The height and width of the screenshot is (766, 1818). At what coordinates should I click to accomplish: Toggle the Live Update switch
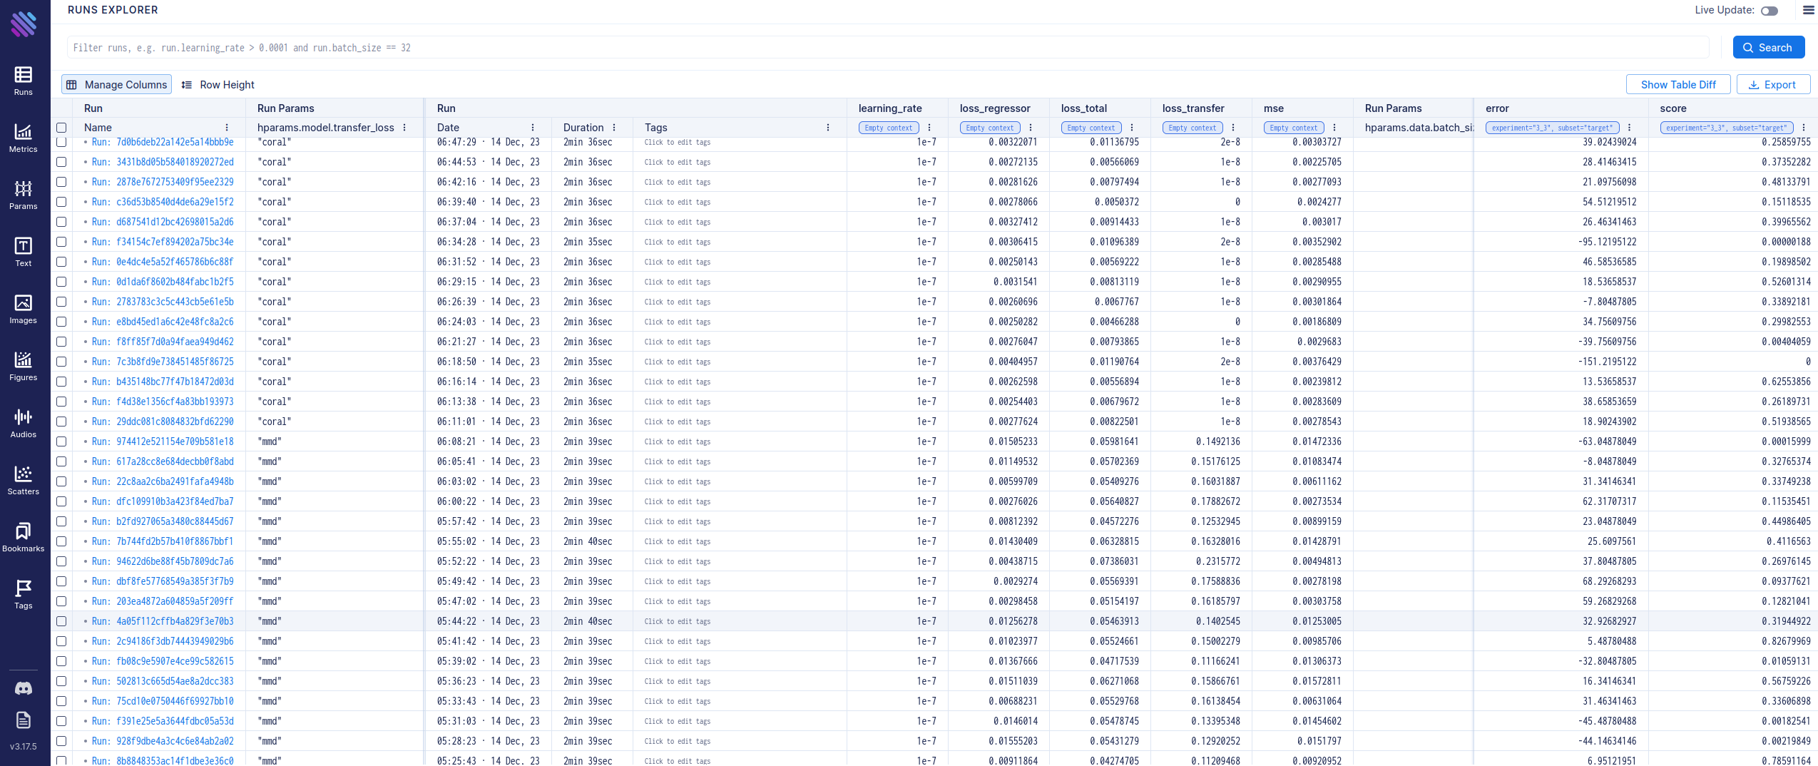[x=1769, y=11]
